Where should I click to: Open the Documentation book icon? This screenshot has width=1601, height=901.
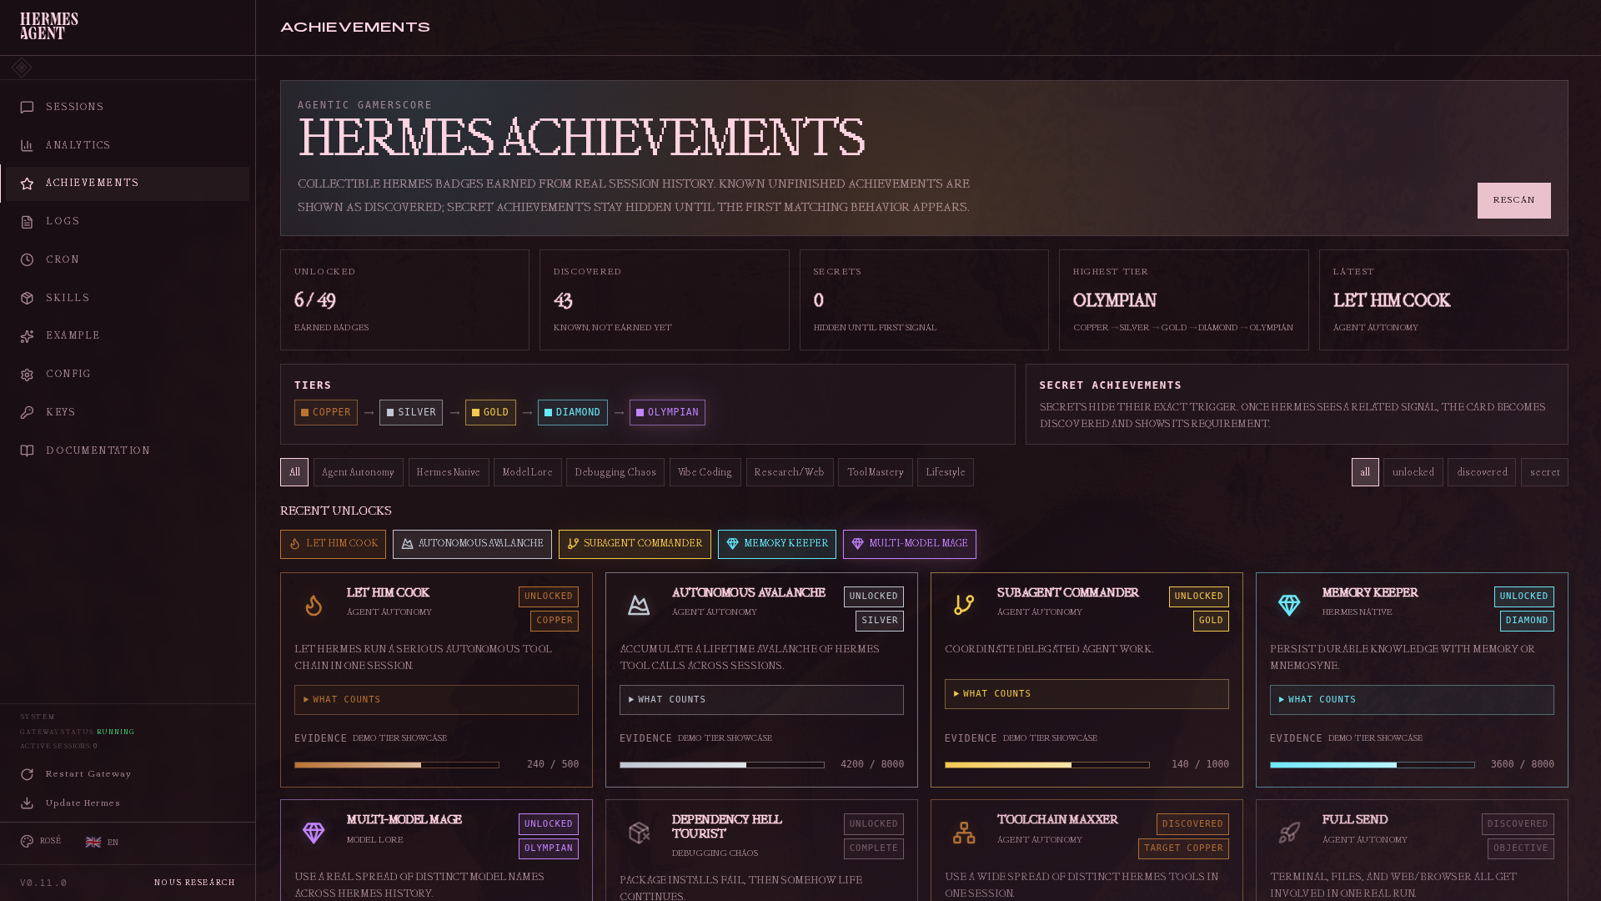tap(27, 451)
